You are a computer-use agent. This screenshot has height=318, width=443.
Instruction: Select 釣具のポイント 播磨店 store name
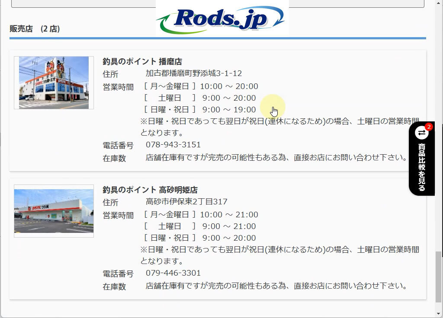[142, 61]
